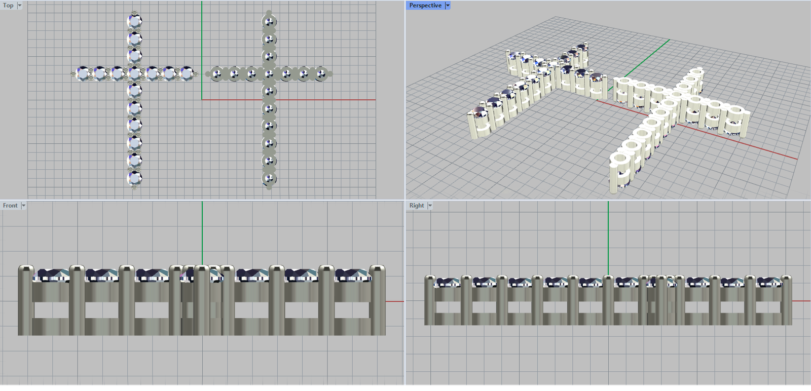Pick the topmost setting of the right cross in Top view
The width and height of the screenshot is (811, 391).
[x=269, y=22]
